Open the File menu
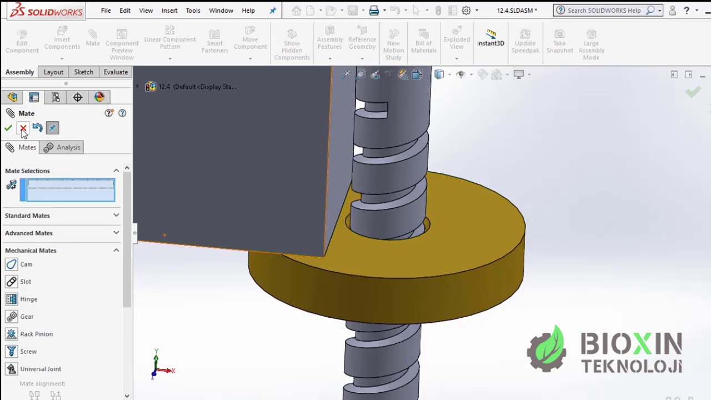This screenshot has width=711, height=400. 106,11
